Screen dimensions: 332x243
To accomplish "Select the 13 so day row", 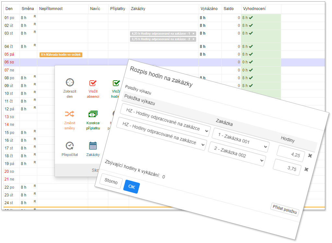I will (x=29, y=116).
